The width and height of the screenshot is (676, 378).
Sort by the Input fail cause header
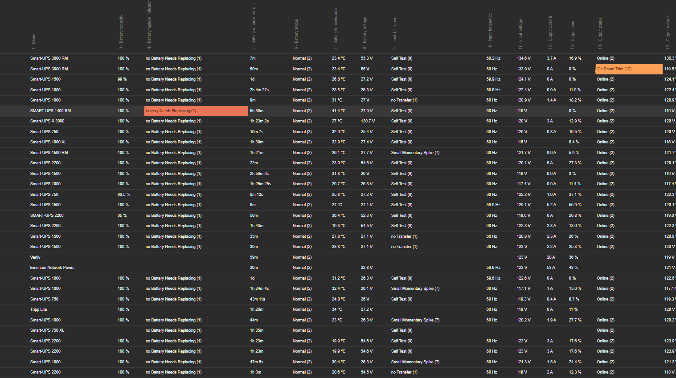(x=395, y=30)
